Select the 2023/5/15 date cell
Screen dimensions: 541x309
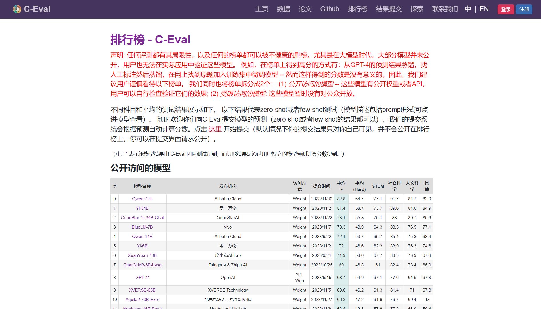[322, 278]
